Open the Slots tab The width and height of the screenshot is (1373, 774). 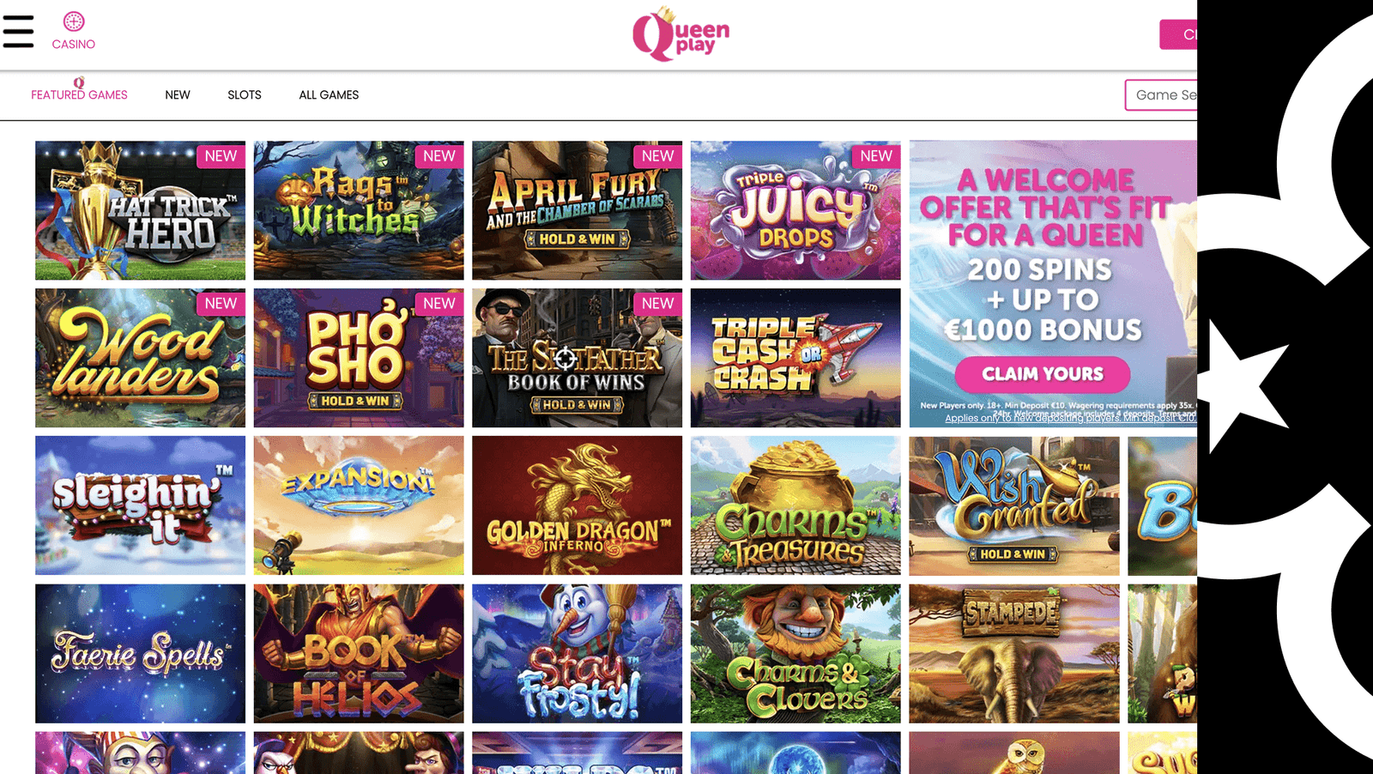245,94
